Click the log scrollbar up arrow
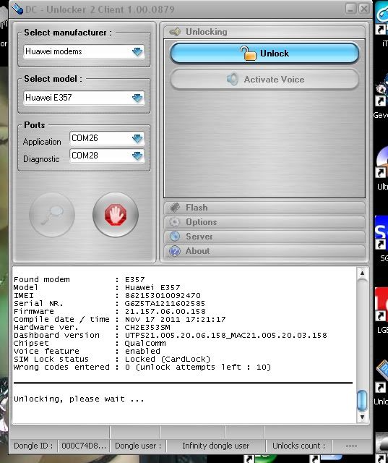 pos(362,273)
